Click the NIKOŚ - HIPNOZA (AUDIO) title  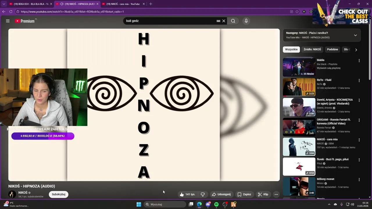tap(32, 186)
